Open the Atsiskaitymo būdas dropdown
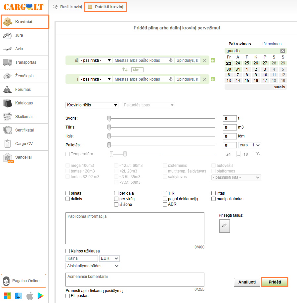297x303 pixels. (93, 266)
